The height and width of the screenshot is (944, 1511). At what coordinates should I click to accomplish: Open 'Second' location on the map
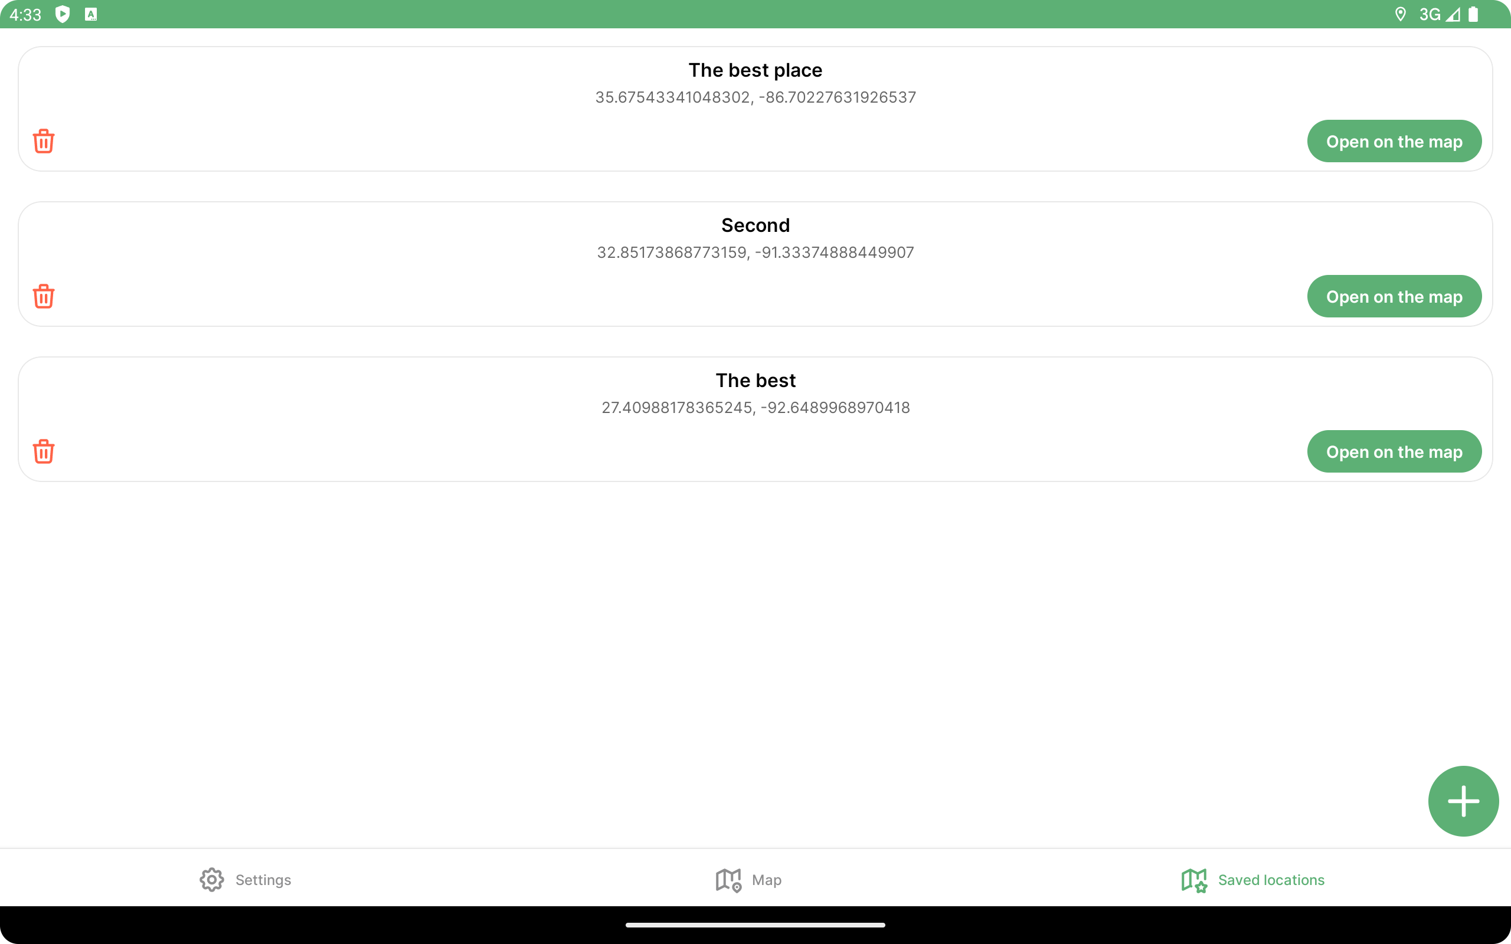(1394, 296)
